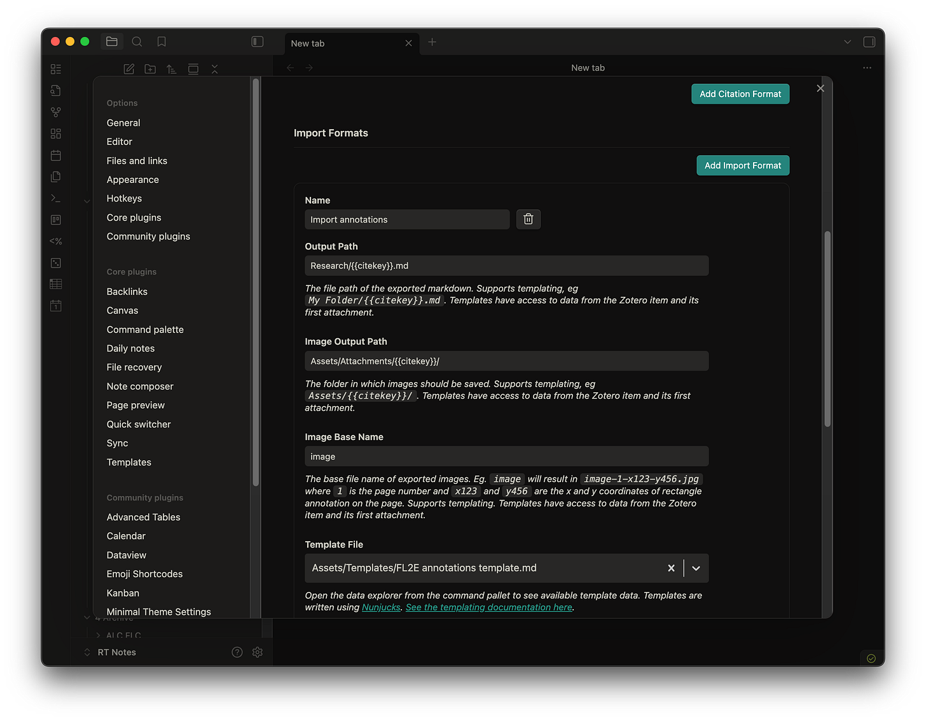
Task: Change file sort order icon
Action: point(172,69)
